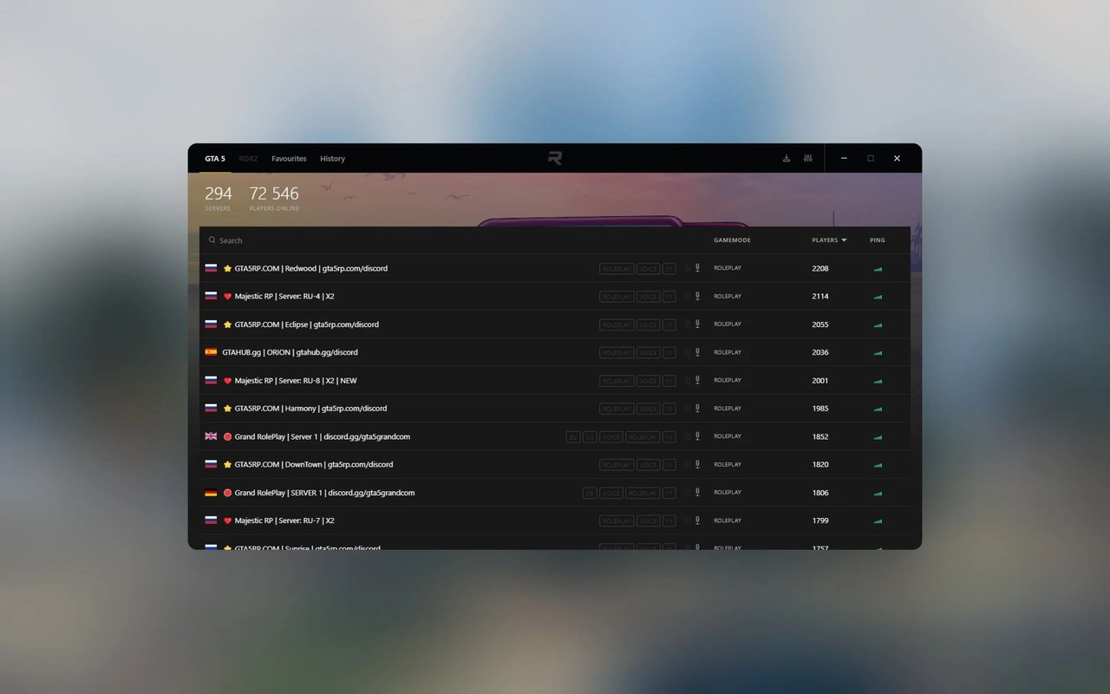This screenshot has width=1110, height=694.
Task: Click ping bars on GTA5RP Eclipse row
Action: click(878, 325)
